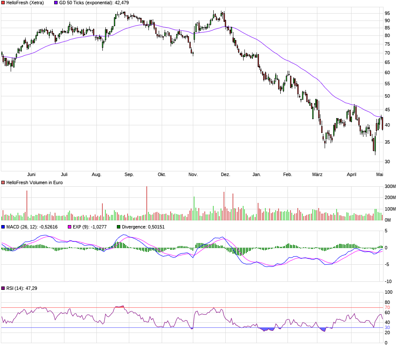
Task: Click the 'Dez.' month label on time axis
Action: 225,174
